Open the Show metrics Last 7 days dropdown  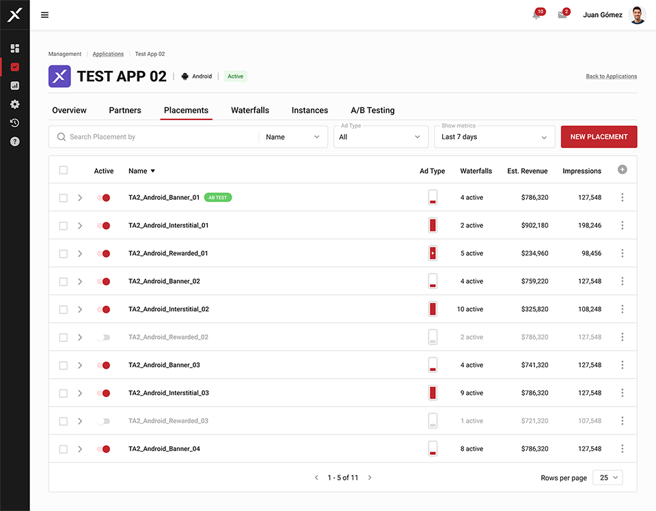pos(495,137)
